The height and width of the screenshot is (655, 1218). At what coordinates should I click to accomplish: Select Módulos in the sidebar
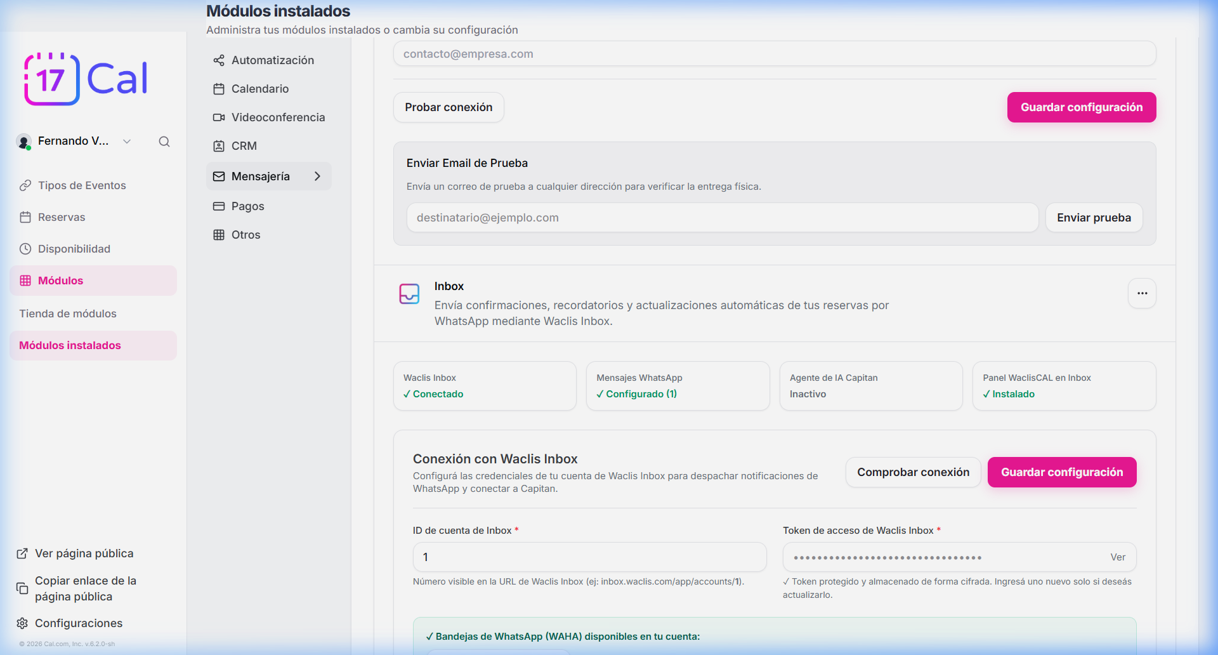pos(93,281)
